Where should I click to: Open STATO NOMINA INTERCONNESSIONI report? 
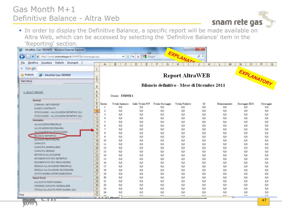coord(53,174)
